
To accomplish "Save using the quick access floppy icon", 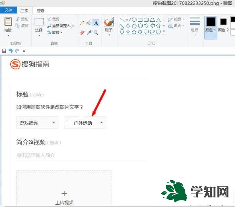I will click(x=4, y=51).
